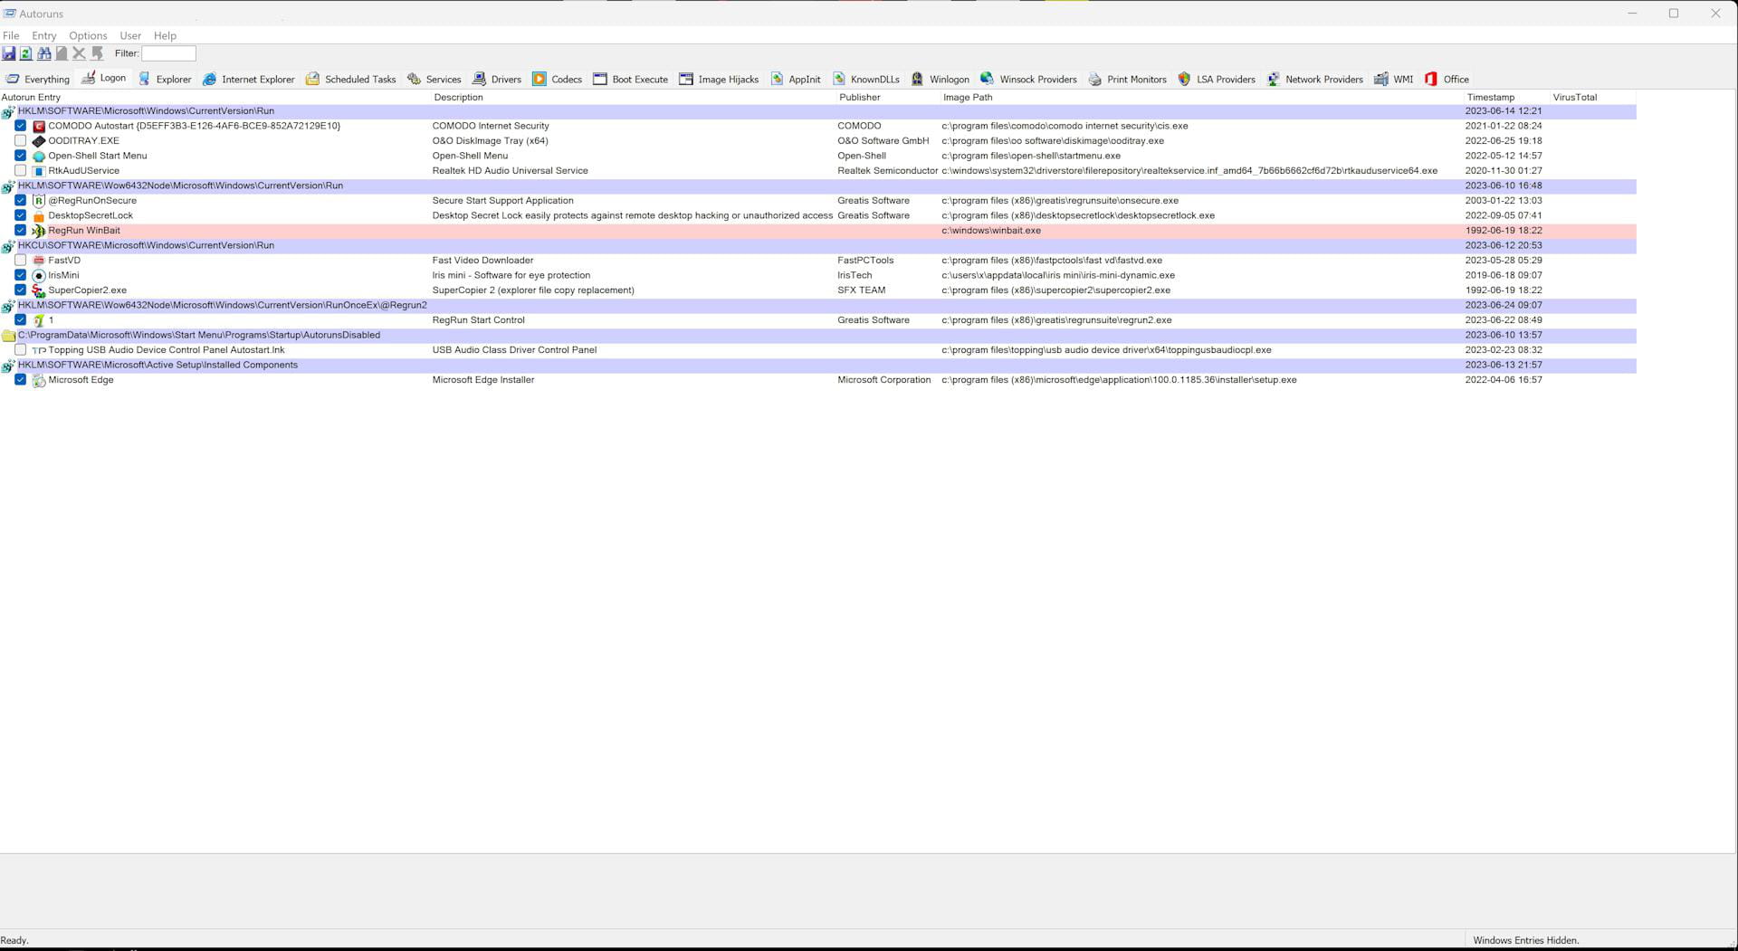This screenshot has height=951, width=1738.
Task: Open the File menu
Action: tap(11, 35)
